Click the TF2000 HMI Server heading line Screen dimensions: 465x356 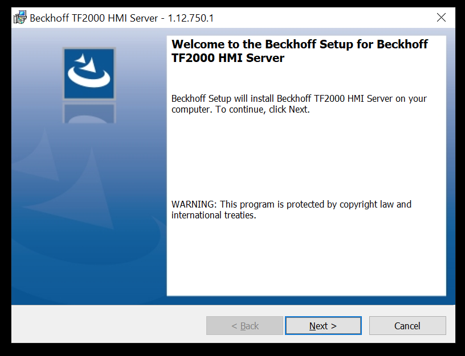228,58
